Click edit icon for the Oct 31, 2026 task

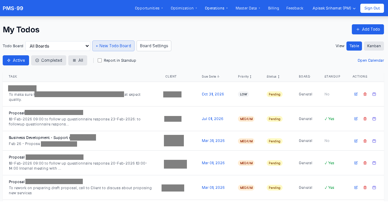tap(356, 94)
